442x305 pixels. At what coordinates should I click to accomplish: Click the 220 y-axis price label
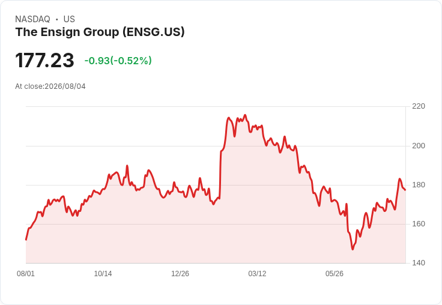[419, 106]
